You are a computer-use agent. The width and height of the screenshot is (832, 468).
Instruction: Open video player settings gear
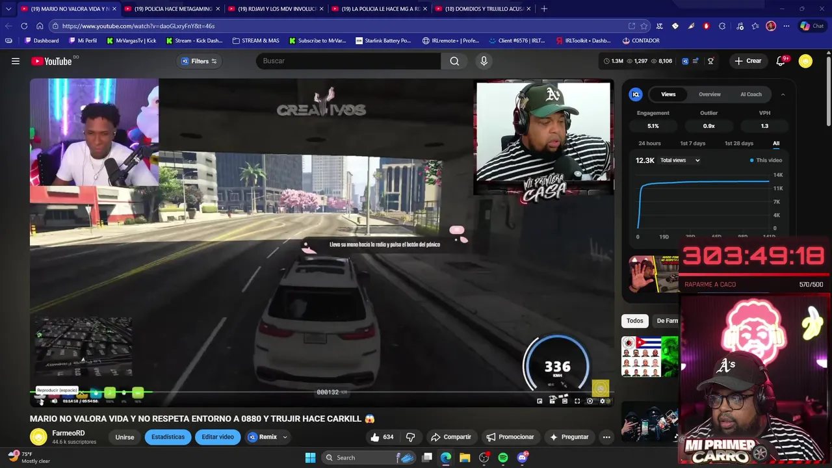point(603,401)
